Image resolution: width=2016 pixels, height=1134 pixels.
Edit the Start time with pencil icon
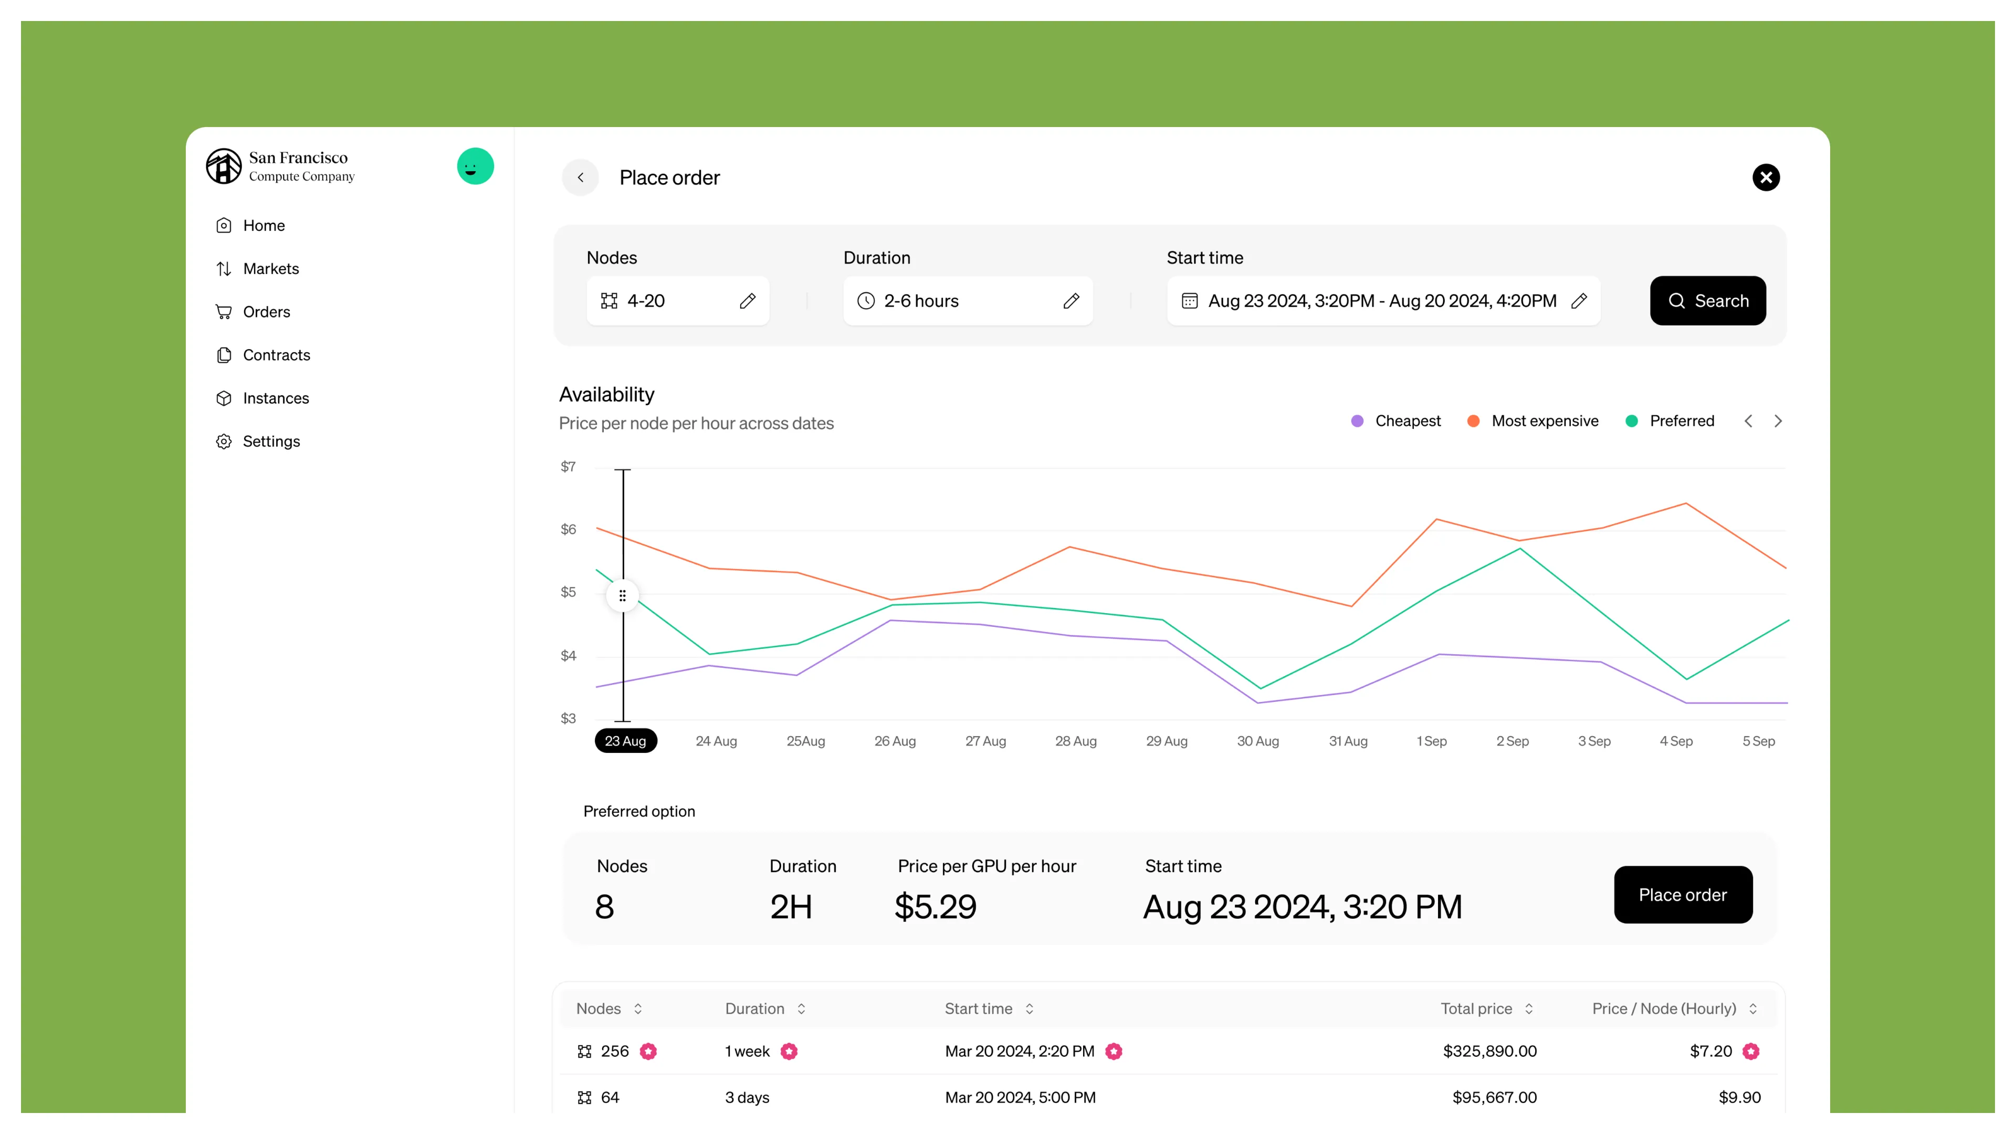1579,300
